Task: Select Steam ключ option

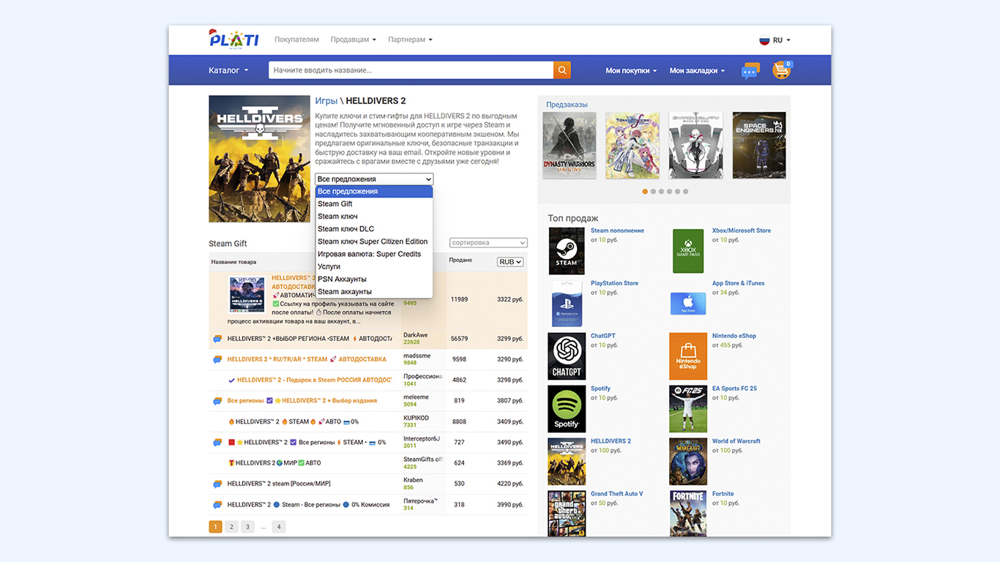Action: point(374,217)
